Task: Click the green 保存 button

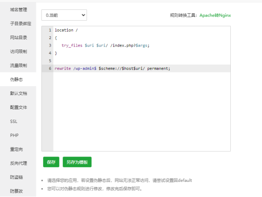Action: pyautogui.click(x=51, y=162)
